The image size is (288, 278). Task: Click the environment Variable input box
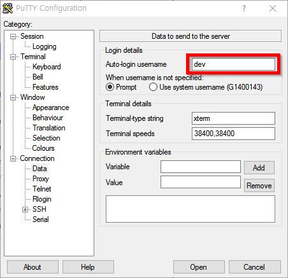[x=201, y=167]
